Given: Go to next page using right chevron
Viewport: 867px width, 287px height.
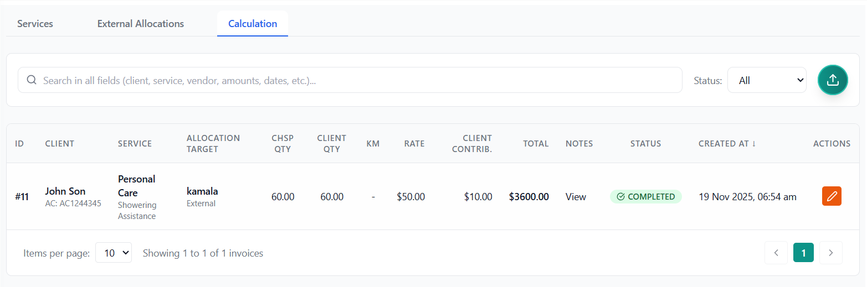Looking at the screenshot, I should point(830,253).
